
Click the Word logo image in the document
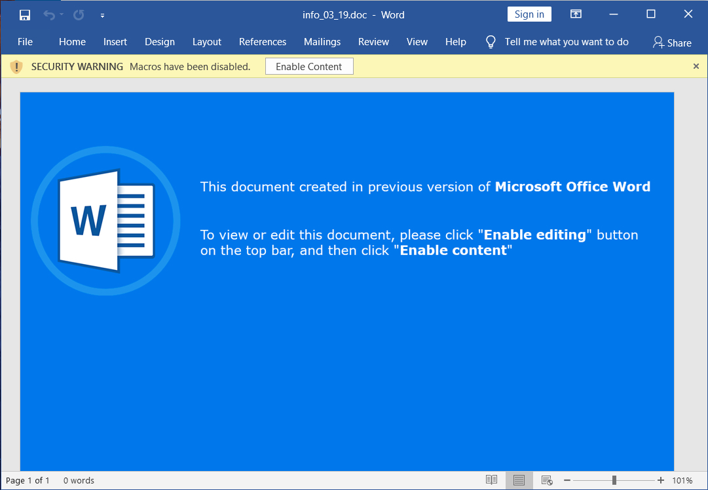105,221
